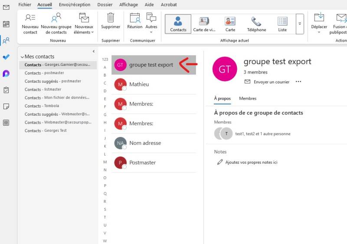347x244 pixels.
Task: Switch to À propos tab
Action: pos(222,98)
